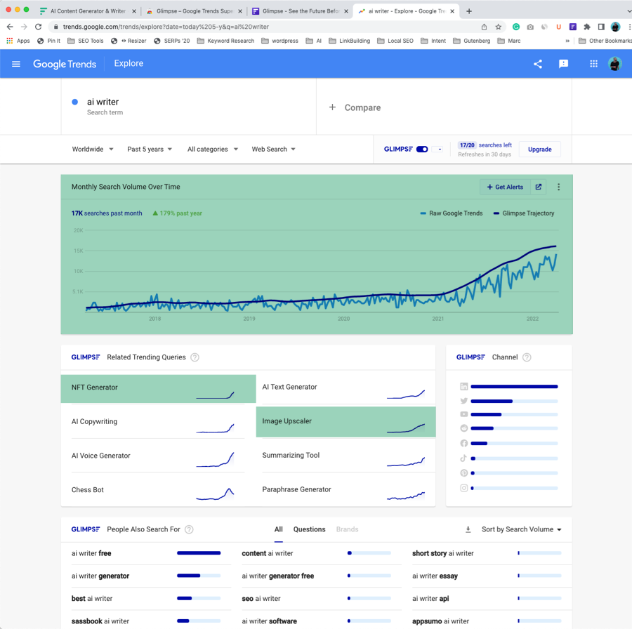Click Explore in the header
This screenshot has height=629, width=632.
coord(129,63)
